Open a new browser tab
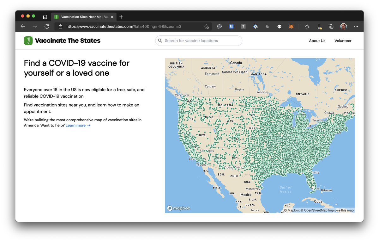Viewport: 379px width, 242px height. click(x=121, y=17)
